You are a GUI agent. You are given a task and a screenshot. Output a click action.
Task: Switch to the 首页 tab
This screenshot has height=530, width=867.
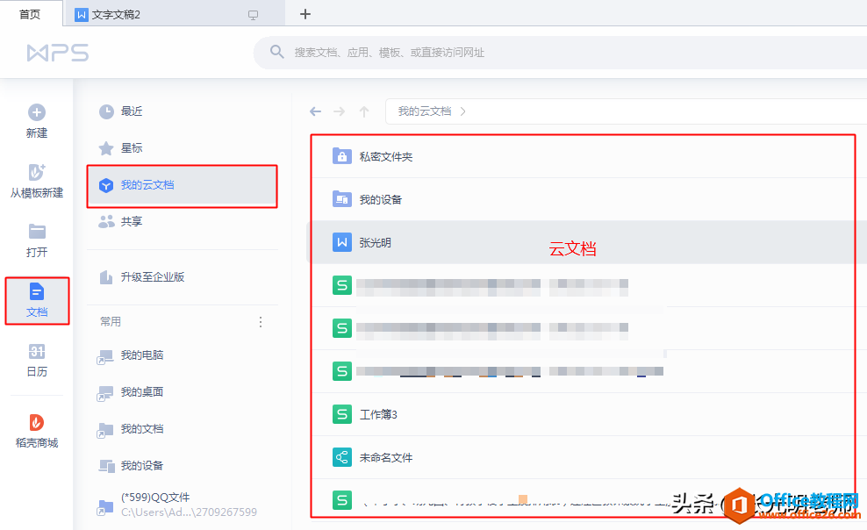30,14
